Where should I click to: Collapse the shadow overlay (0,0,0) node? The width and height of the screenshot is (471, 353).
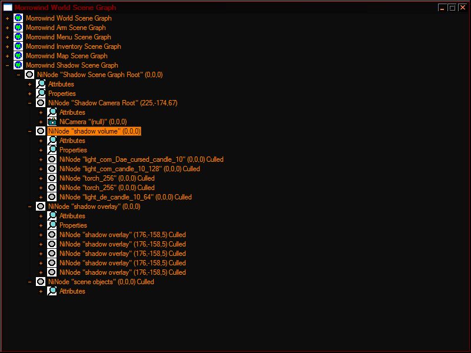(x=29, y=207)
